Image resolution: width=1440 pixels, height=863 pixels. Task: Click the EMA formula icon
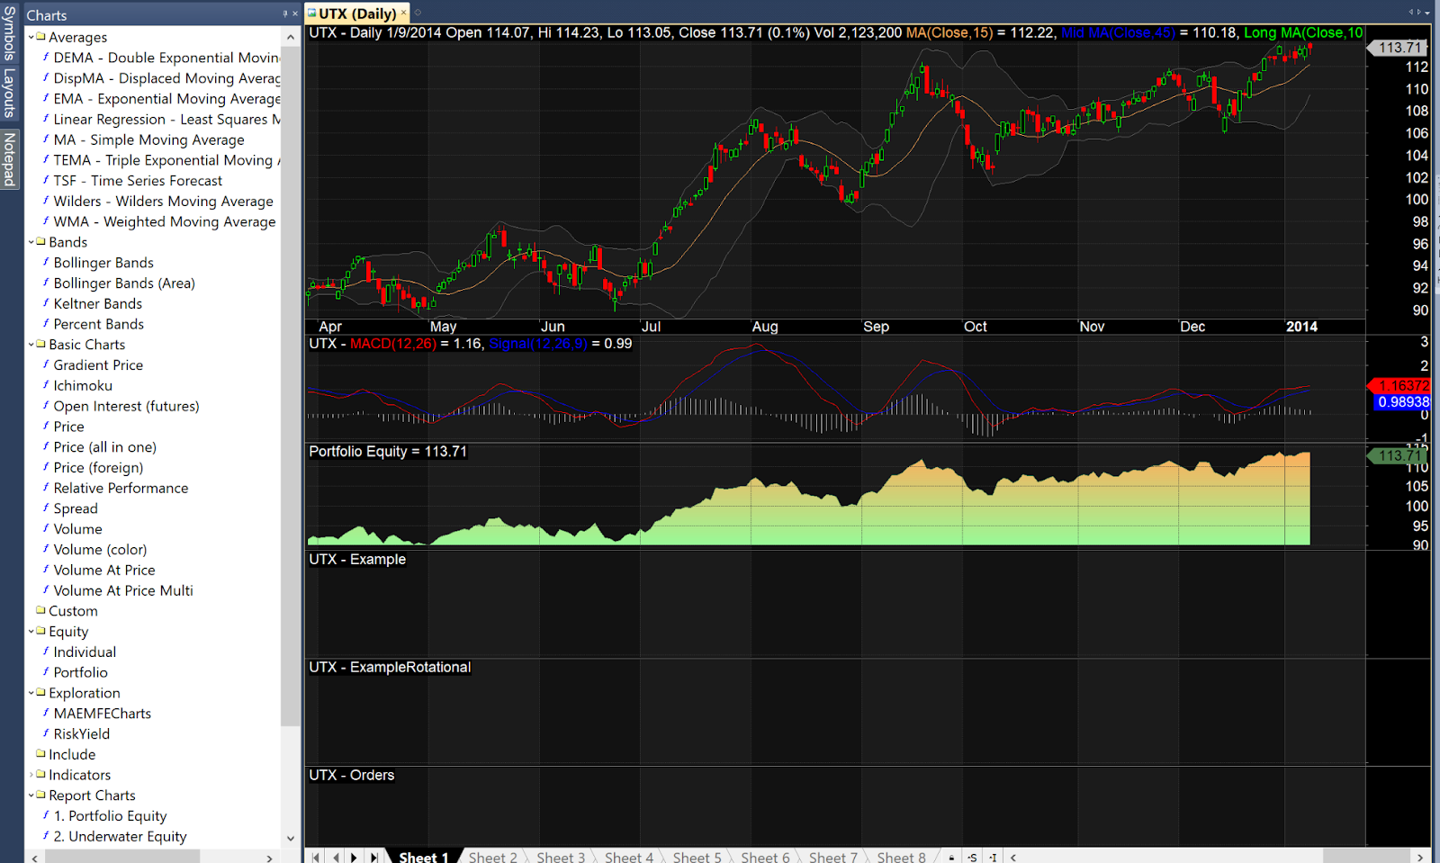coord(46,98)
